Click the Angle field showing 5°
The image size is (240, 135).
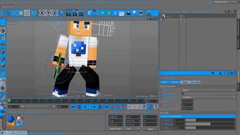[187, 105]
